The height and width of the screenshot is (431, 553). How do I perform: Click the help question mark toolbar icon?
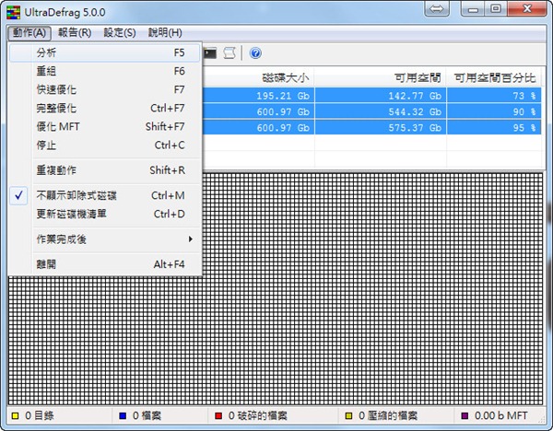click(255, 53)
